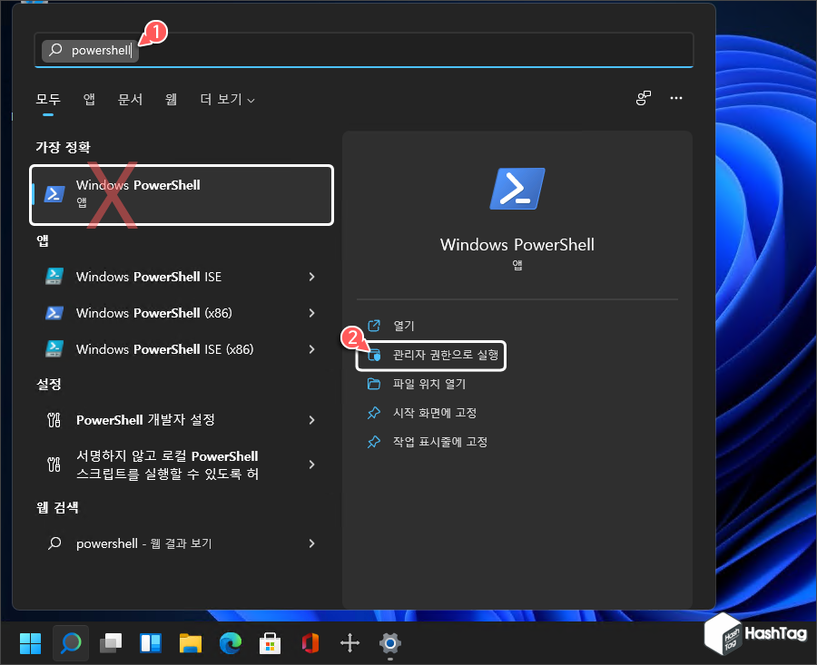Launch Microsoft Edge from the taskbar
Image resolution: width=817 pixels, height=665 pixels.
pyautogui.click(x=230, y=643)
